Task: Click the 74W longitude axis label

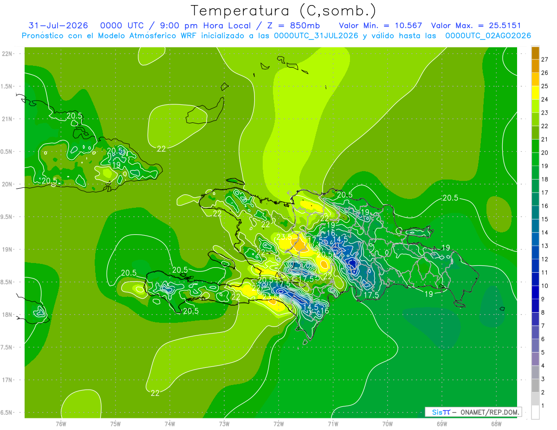Action: pos(170,424)
